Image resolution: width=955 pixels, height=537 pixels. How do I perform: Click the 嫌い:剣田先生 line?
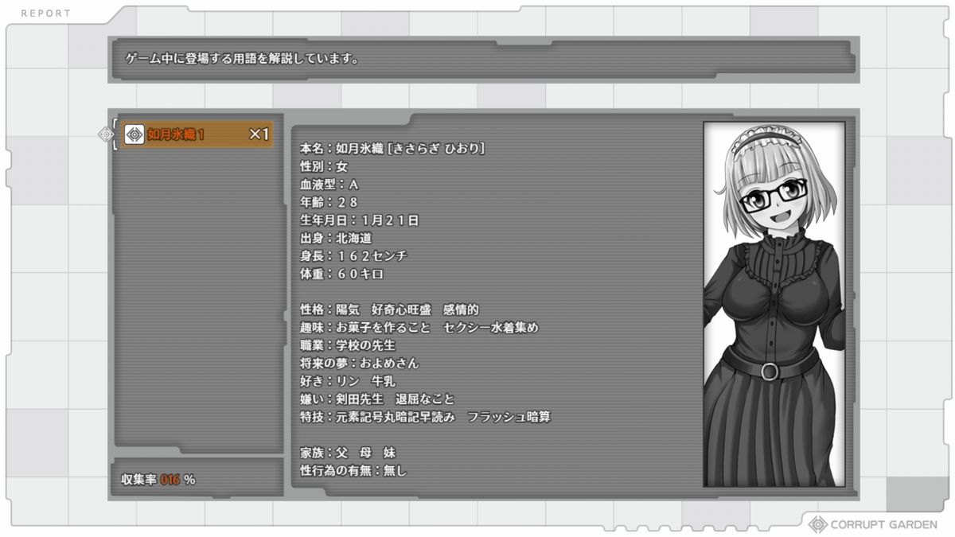point(377,399)
